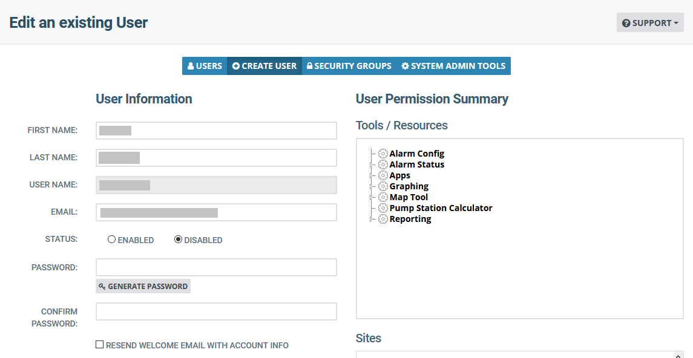Click the gear icon beside Map Tool
Image resolution: width=693 pixels, height=358 pixels.
pos(383,197)
